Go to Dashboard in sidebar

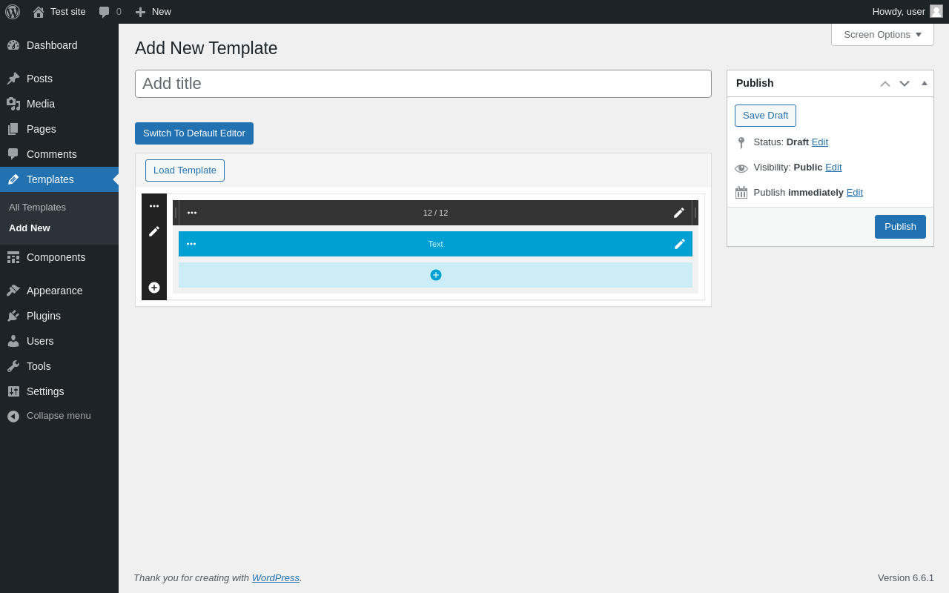point(59,45)
